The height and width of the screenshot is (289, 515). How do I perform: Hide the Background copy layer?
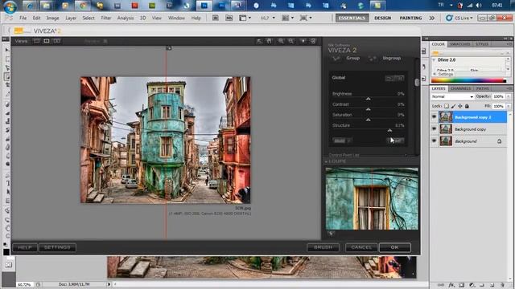(x=434, y=129)
